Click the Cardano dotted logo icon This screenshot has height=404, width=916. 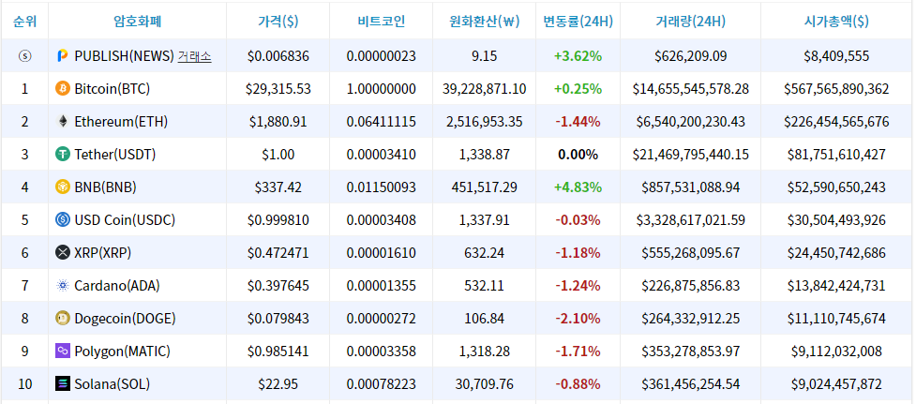[63, 286]
